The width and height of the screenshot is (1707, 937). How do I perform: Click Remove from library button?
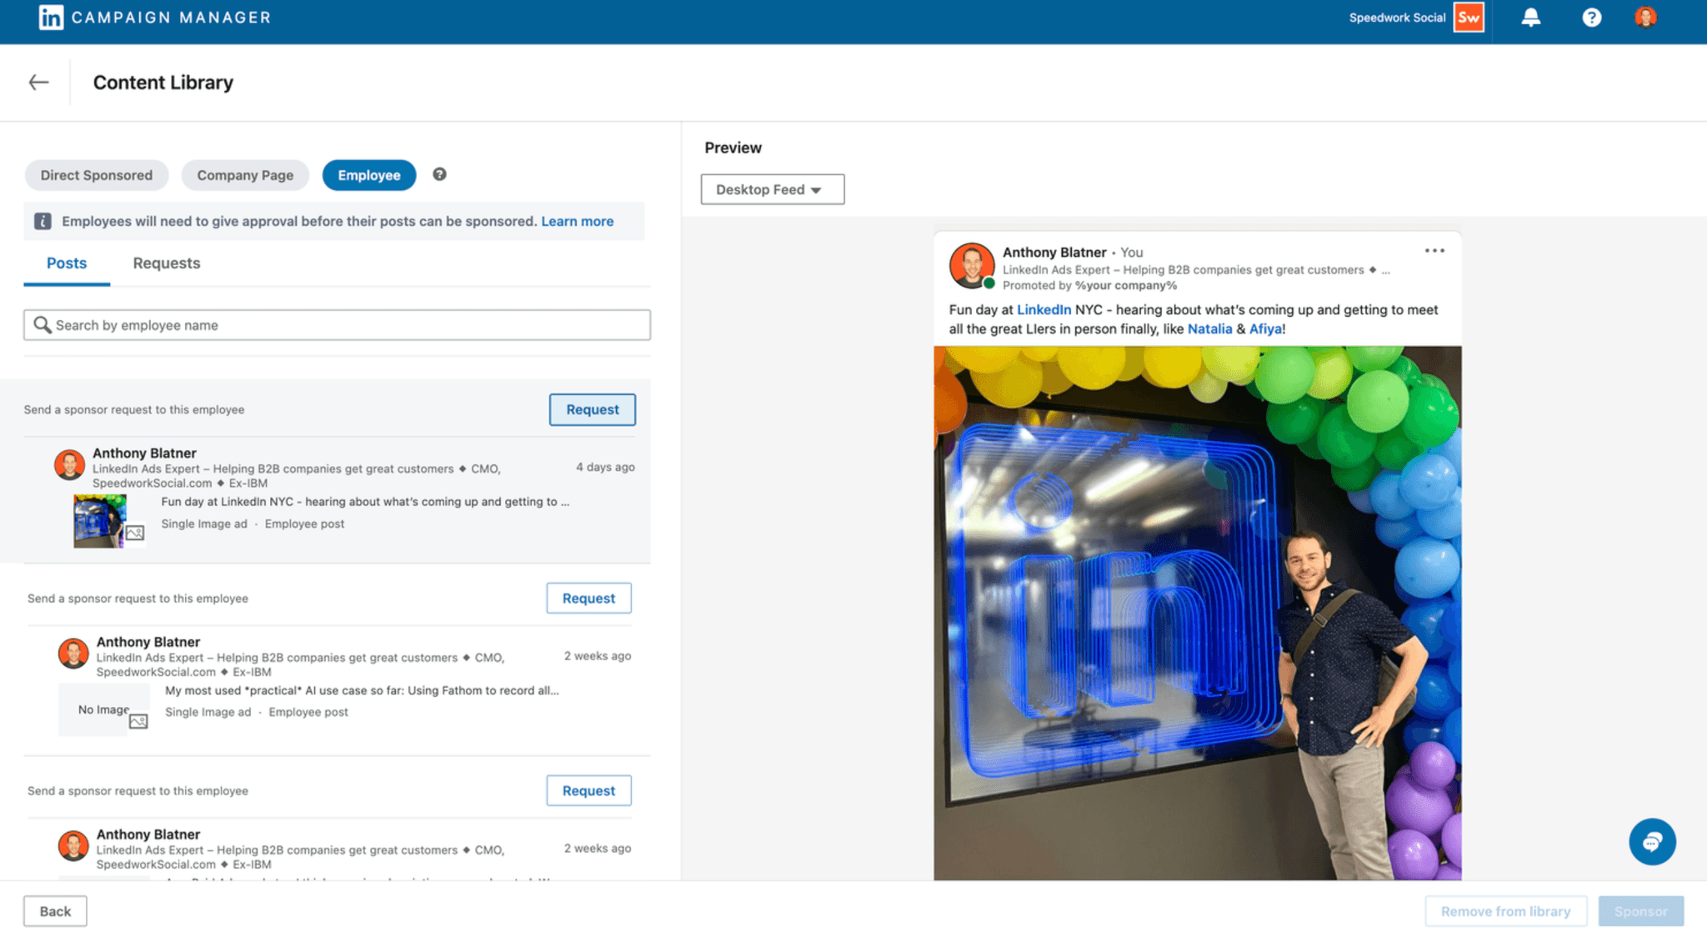[x=1505, y=911]
